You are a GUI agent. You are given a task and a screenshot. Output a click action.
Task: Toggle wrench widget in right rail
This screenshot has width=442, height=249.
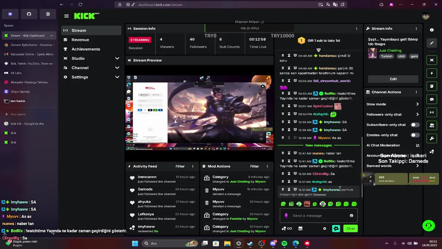[432, 139]
